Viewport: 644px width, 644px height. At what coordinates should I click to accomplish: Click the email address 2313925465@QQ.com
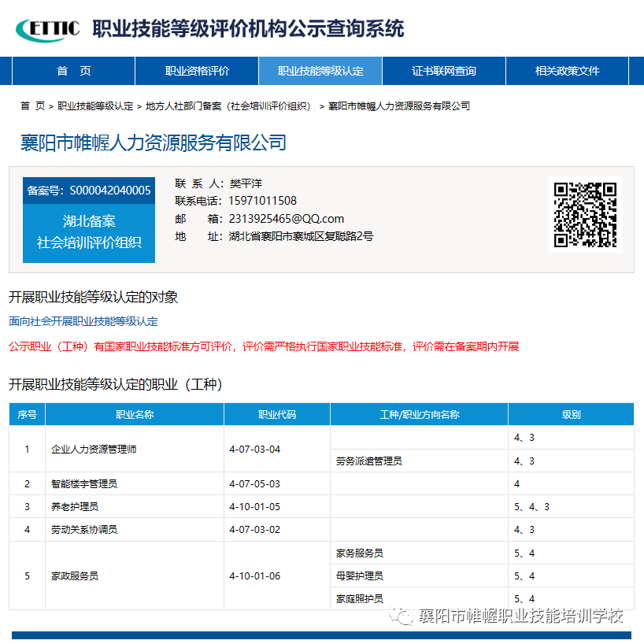pyautogui.click(x=287, y=219)
